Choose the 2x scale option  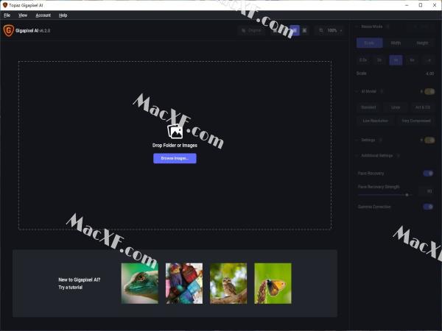pyautogui.click(x=379, y=60)
